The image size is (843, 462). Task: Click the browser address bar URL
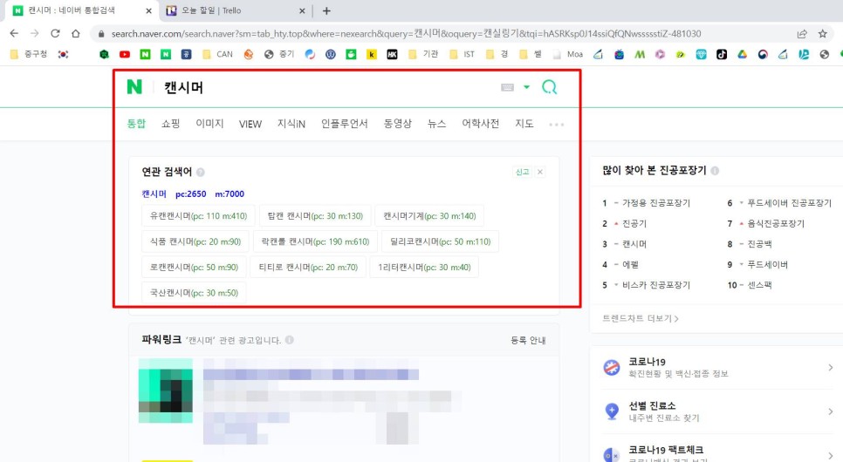click(x=406, y=33)
